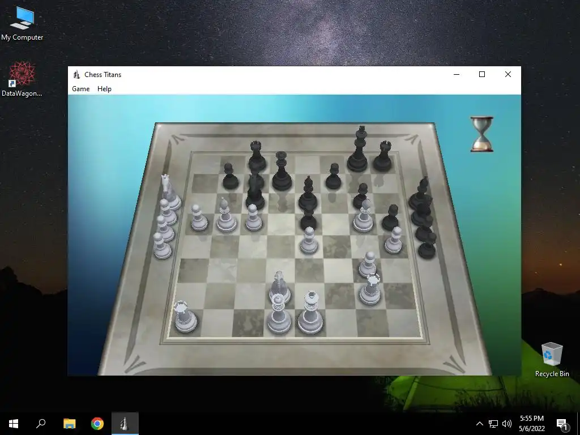Select the white pawn below the black h5 pawn

coord(394,240)
